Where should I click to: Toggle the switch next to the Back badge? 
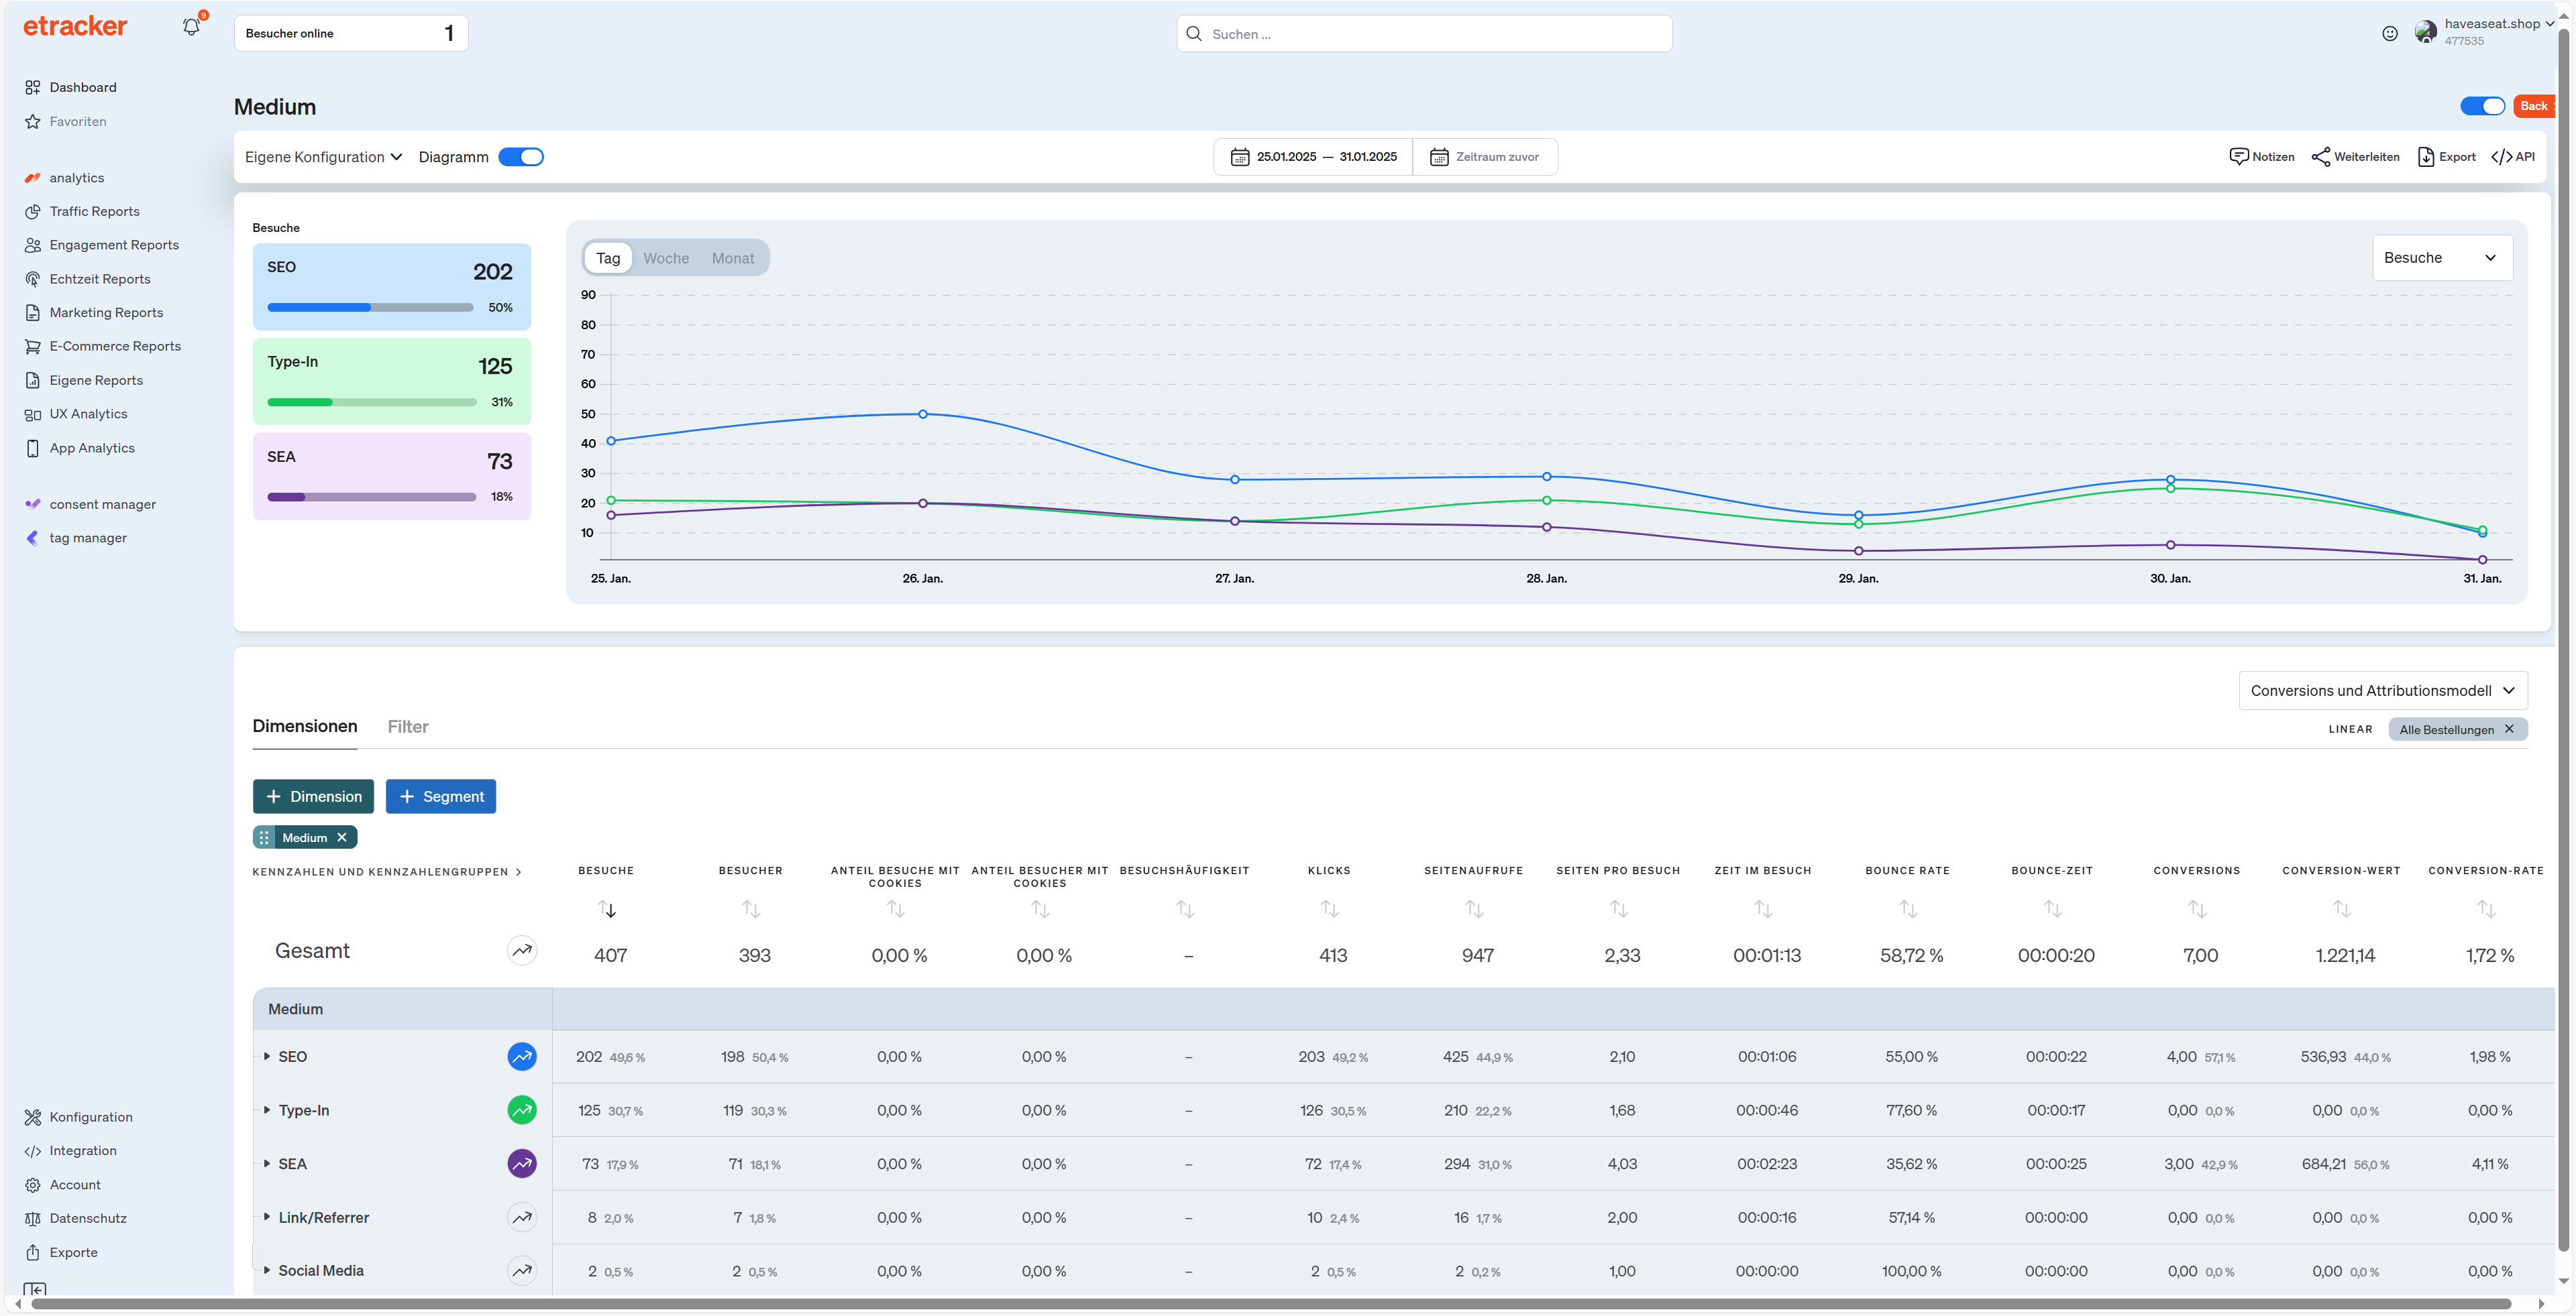[x=2483, y=106]
